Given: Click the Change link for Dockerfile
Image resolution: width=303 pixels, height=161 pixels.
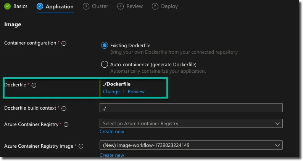Looking at the screenshot, I should tap(111, 92).
